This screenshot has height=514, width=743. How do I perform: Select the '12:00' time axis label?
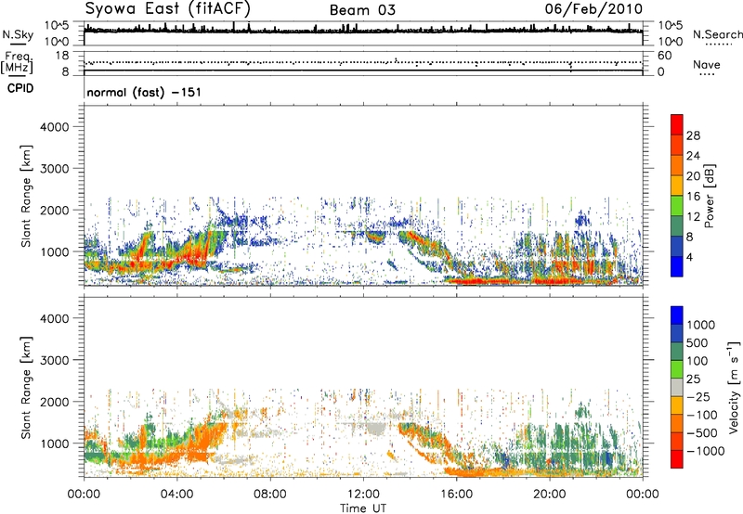363,495
